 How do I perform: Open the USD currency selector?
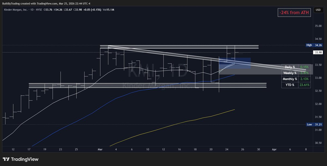click(x=318, y=10)
